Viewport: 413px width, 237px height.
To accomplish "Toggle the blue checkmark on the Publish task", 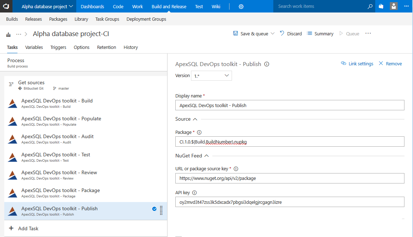I will point(154,209).
